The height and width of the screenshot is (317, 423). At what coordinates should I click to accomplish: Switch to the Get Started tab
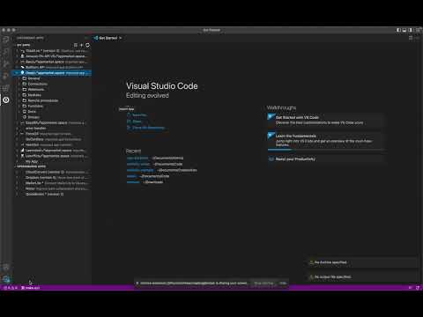click(108, 38)
